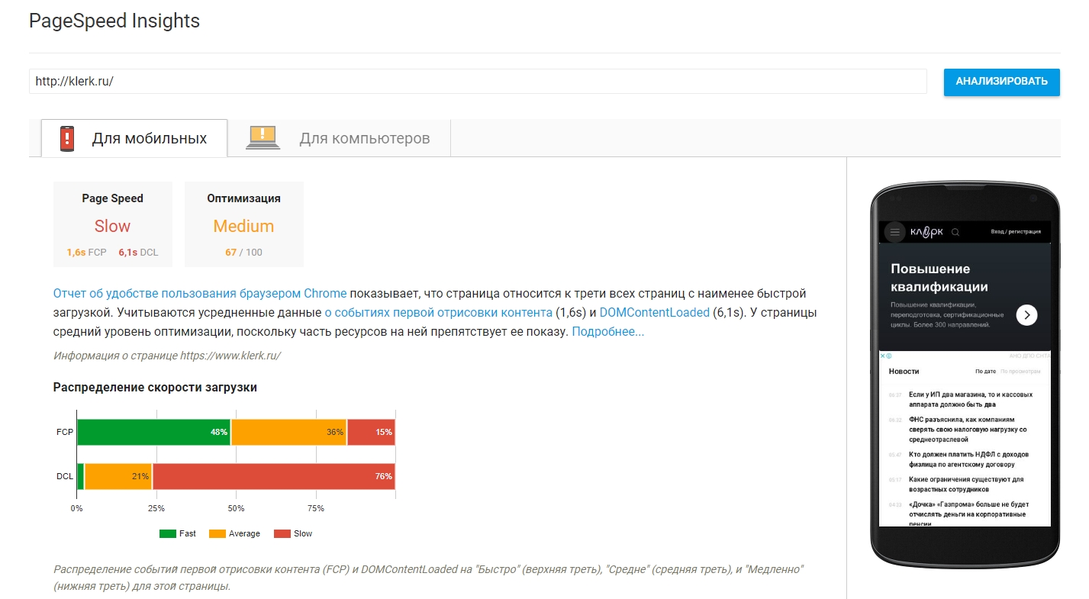This screenshot has height=599, width=1089.
Task: Open news about ФНС налоговую нагрузку
Action: (x=968, y=430)
